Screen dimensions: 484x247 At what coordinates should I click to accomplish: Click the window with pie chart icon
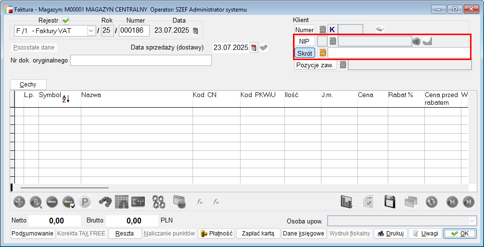(179, 202)
